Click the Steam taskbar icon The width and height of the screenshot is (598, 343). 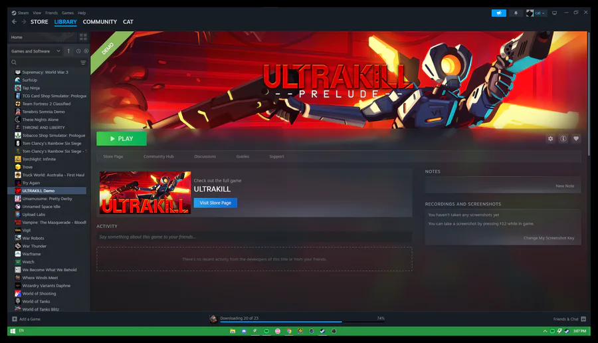click(323, 331)
